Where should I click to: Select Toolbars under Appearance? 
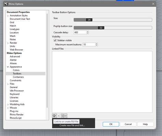[17, 73]
